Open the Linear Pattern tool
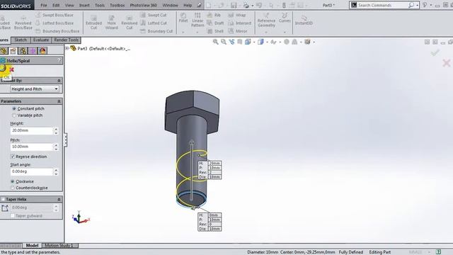The width and height of the screenshot is (453, 255). coord(197,20)
